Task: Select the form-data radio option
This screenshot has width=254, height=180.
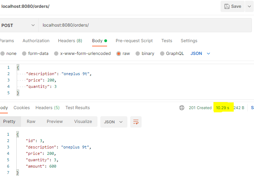Action: [24, 54]
